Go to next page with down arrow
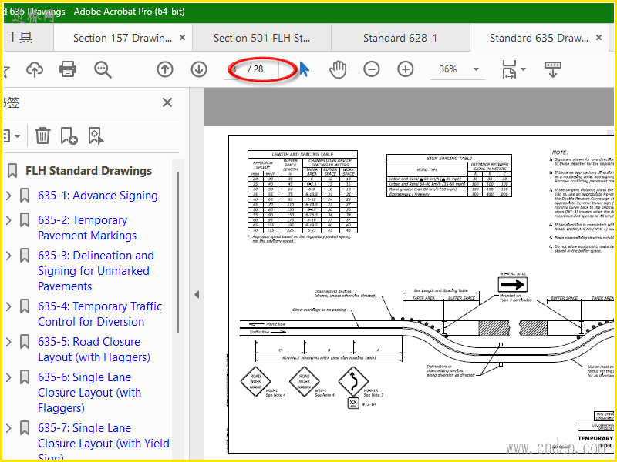 pos(199,69)
